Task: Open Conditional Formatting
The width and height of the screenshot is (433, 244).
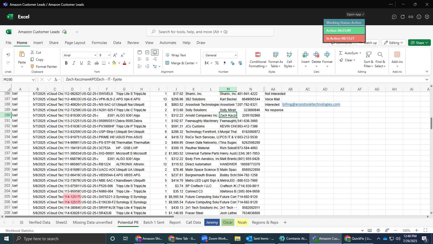Action: pyautogui.click(x=258, y=60)
